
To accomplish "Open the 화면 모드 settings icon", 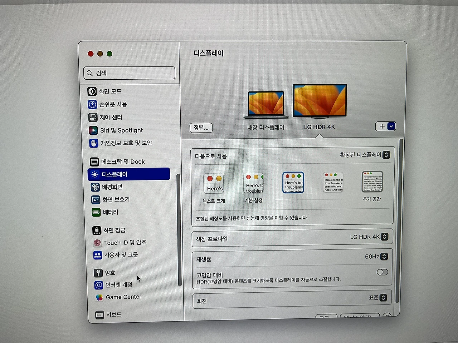I will click(x=92, y=91).
